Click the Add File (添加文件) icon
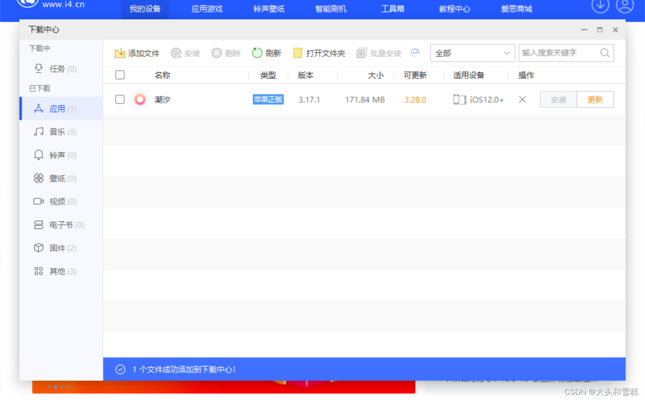The height and width of the screenshot is (400, 645). click(x=120, y=53)
